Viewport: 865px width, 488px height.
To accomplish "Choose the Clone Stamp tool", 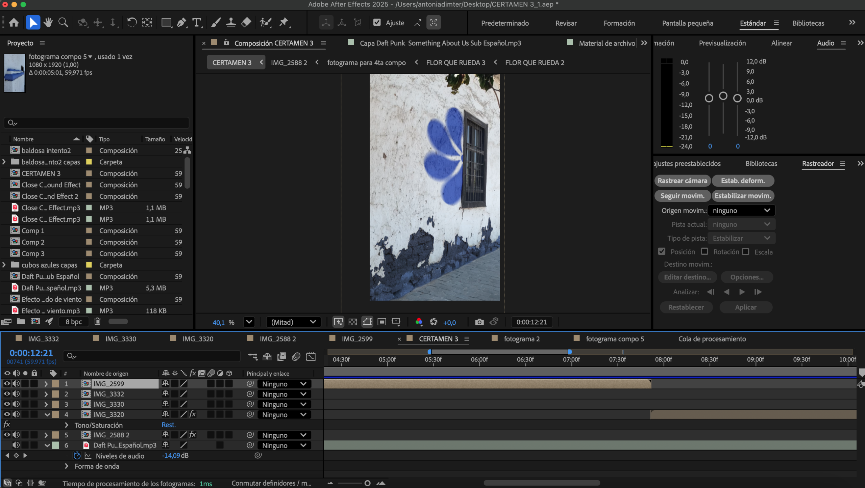I will coord(231,23).
